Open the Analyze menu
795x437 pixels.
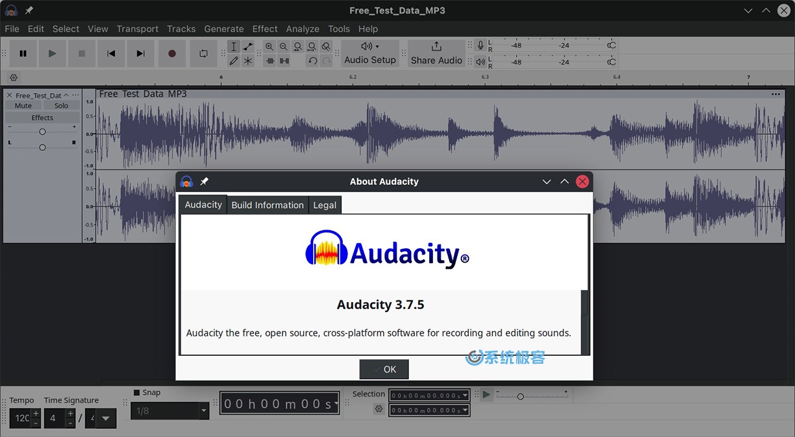[303, 29]
